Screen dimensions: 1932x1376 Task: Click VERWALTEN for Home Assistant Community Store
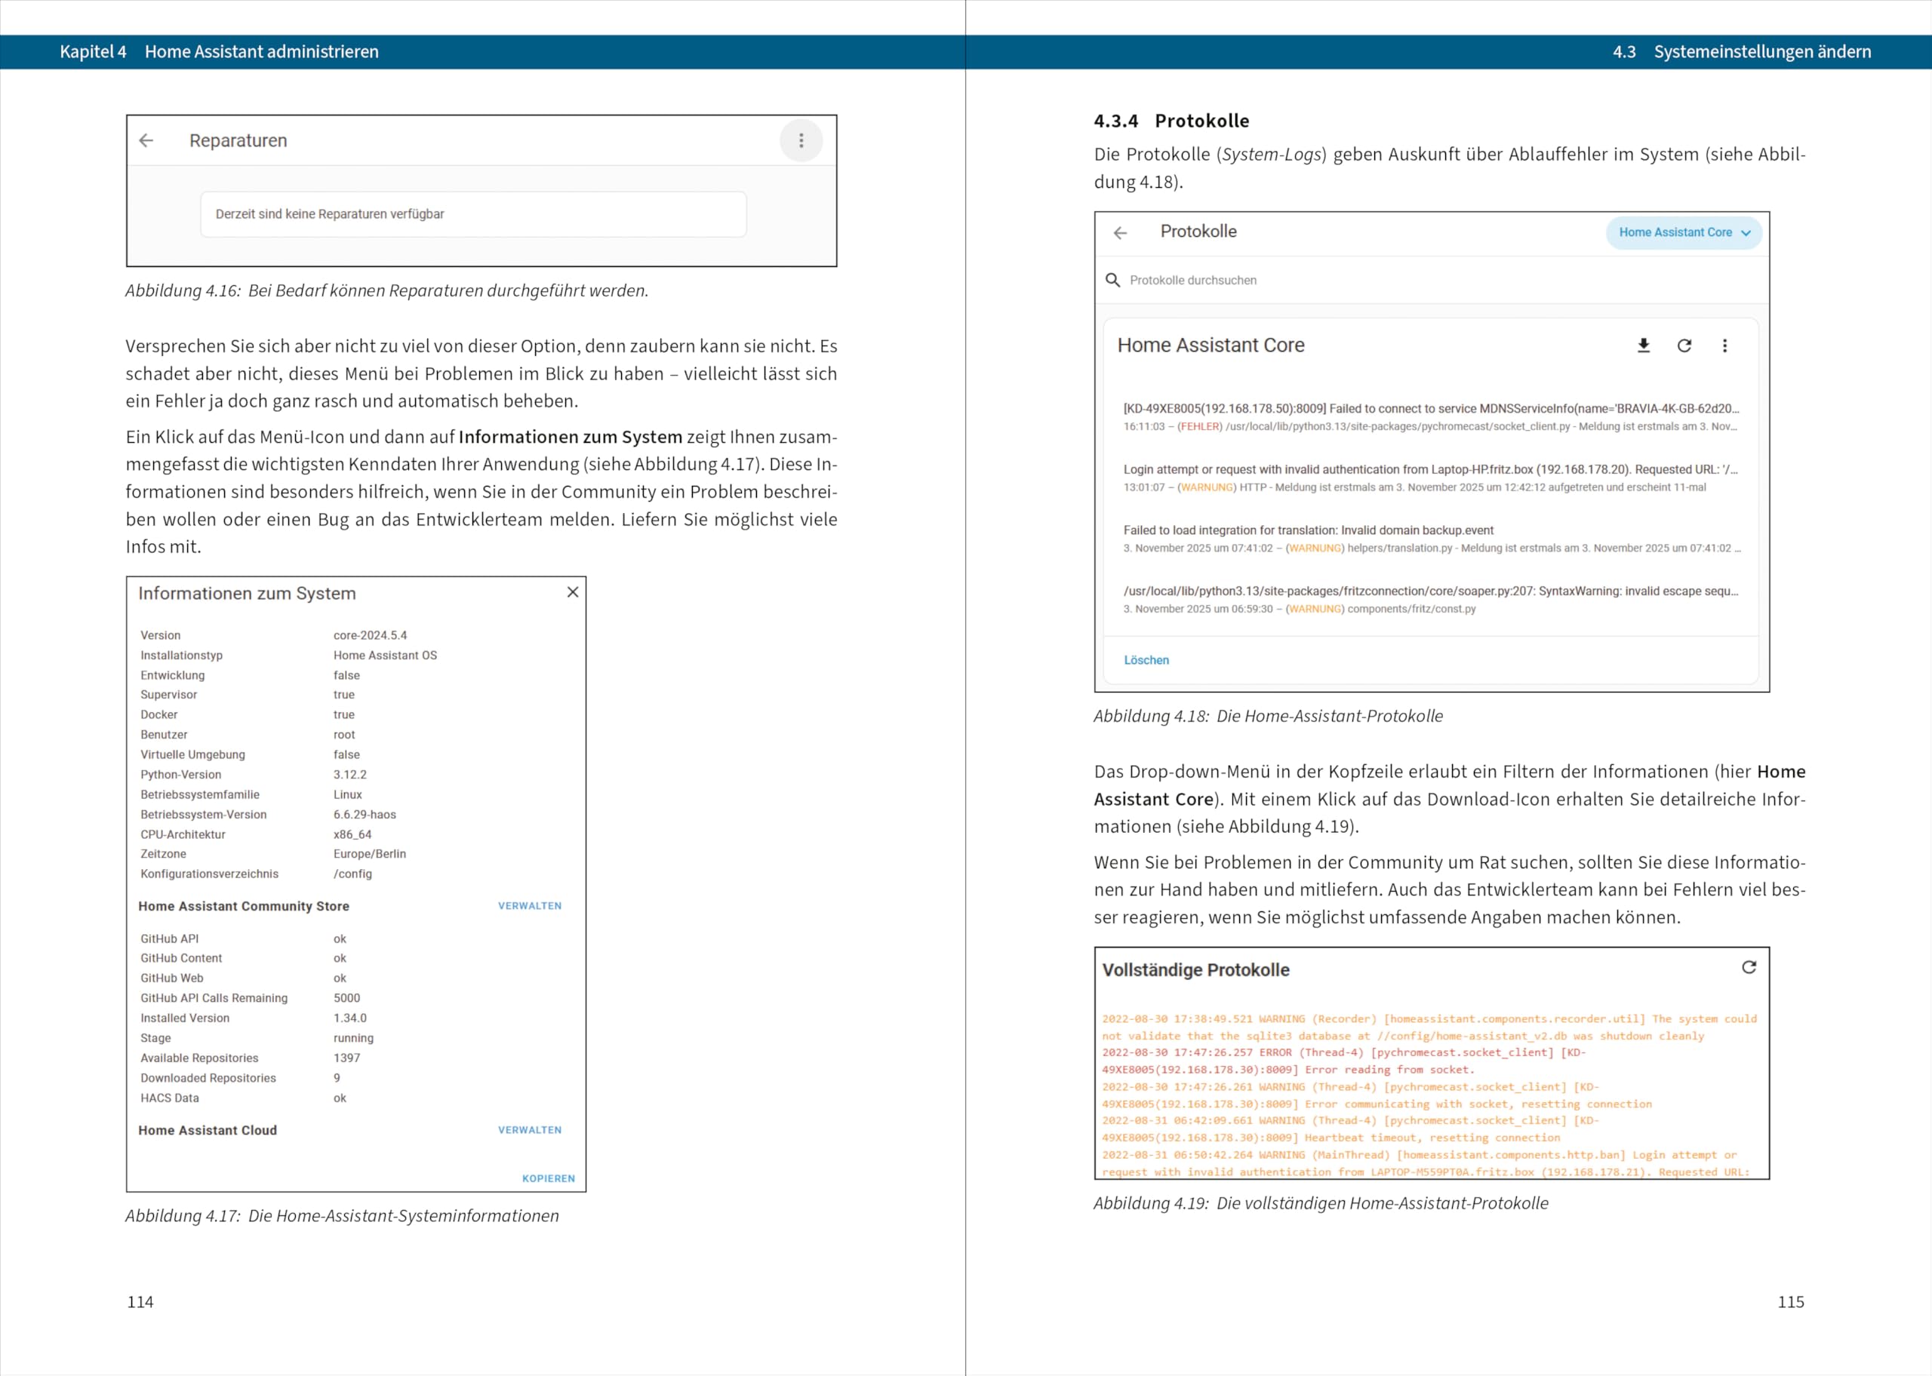click(x=530, y=906)
